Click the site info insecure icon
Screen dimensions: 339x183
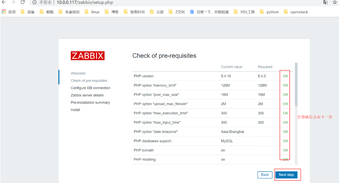click(34, 2)
